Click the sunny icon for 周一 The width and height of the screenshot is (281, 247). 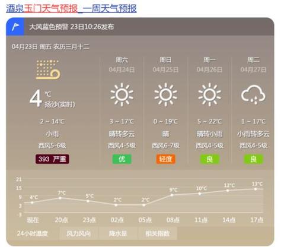coord(209,94)
